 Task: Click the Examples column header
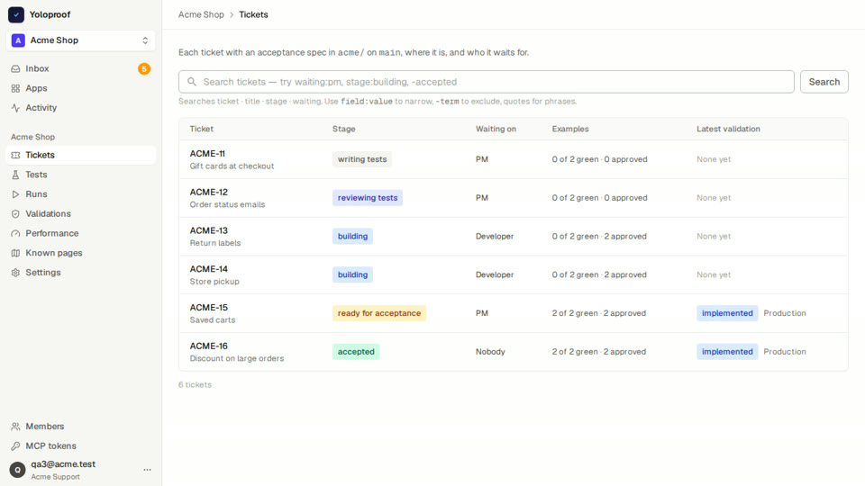[570, 129]
